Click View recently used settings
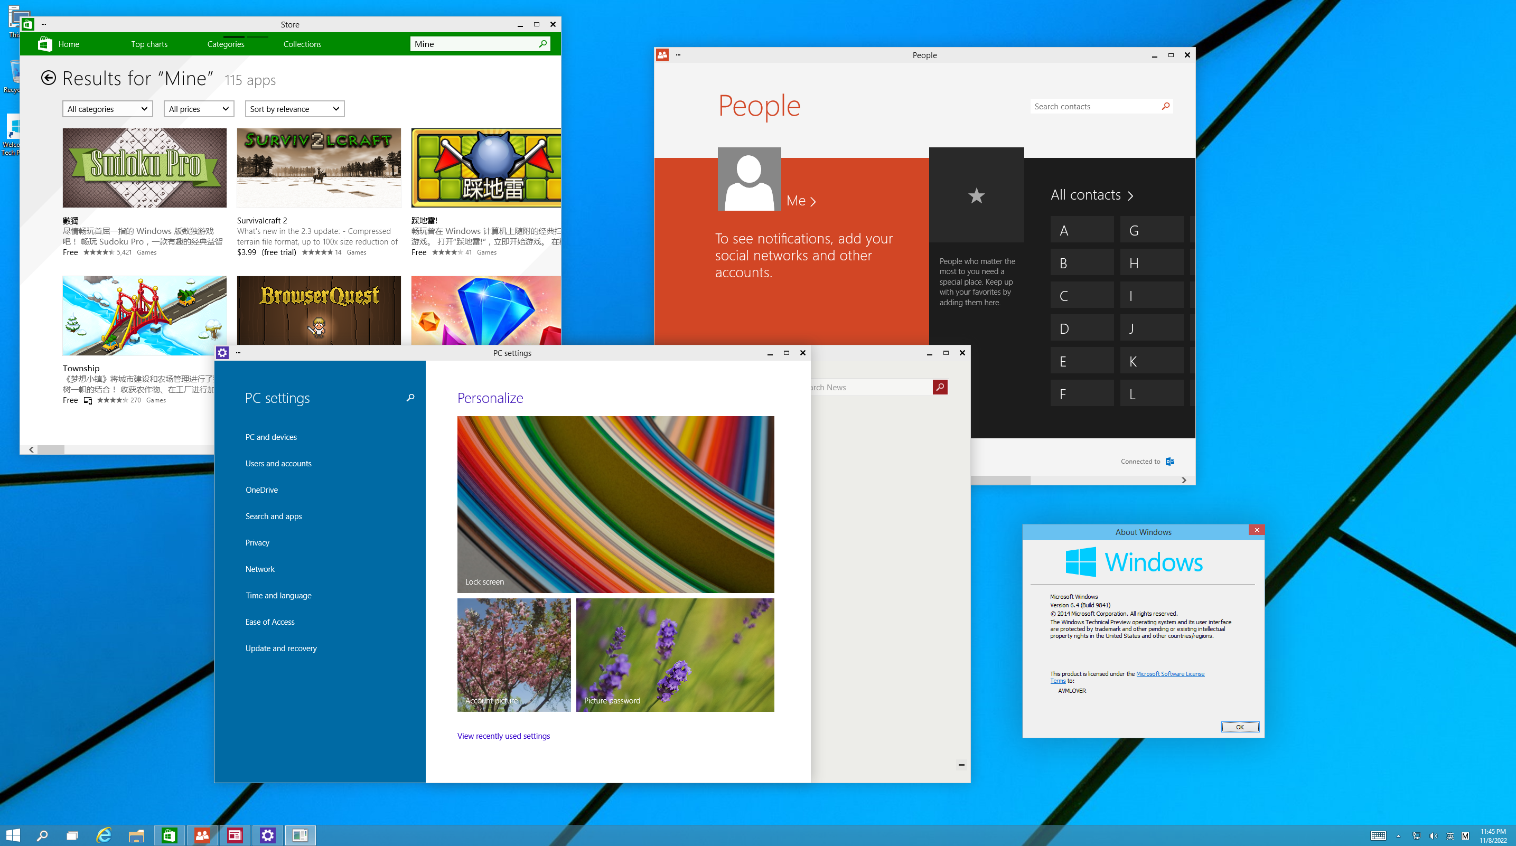The image size is (1516, 846). (503, 736)
